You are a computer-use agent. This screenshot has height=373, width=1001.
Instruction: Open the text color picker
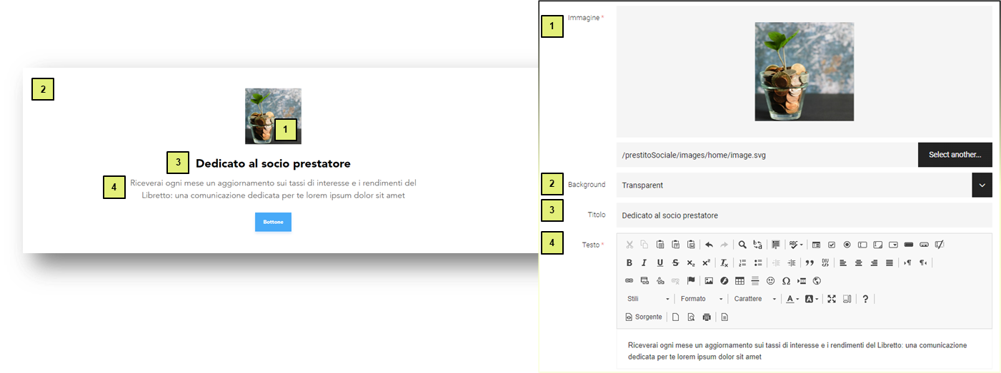tap(792, 299)
